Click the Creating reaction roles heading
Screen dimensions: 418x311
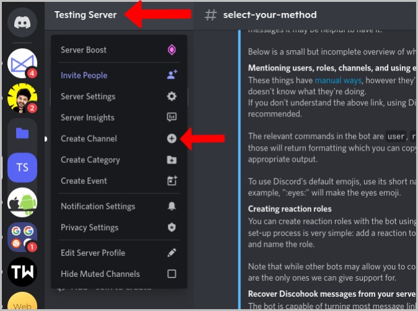pos(290,209)
